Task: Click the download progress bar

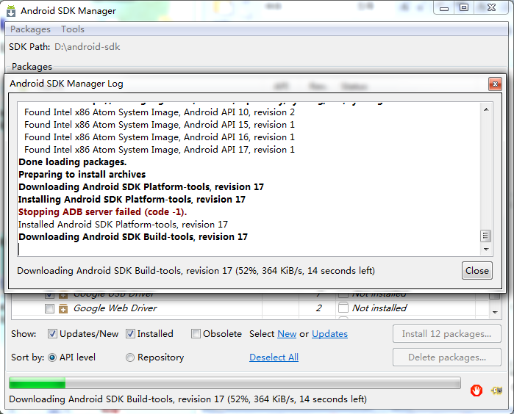Action: (235, 383)
